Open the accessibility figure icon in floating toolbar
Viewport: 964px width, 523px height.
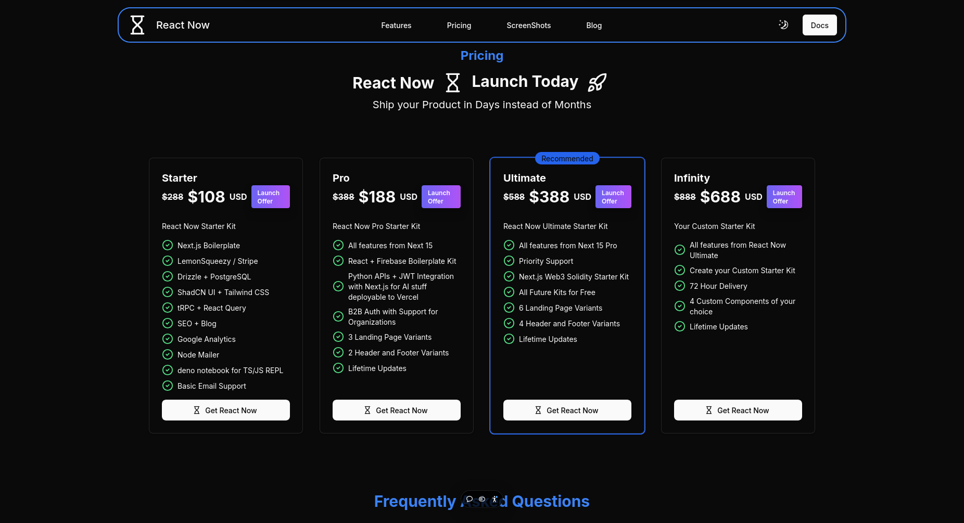click(x=494, y=499)
